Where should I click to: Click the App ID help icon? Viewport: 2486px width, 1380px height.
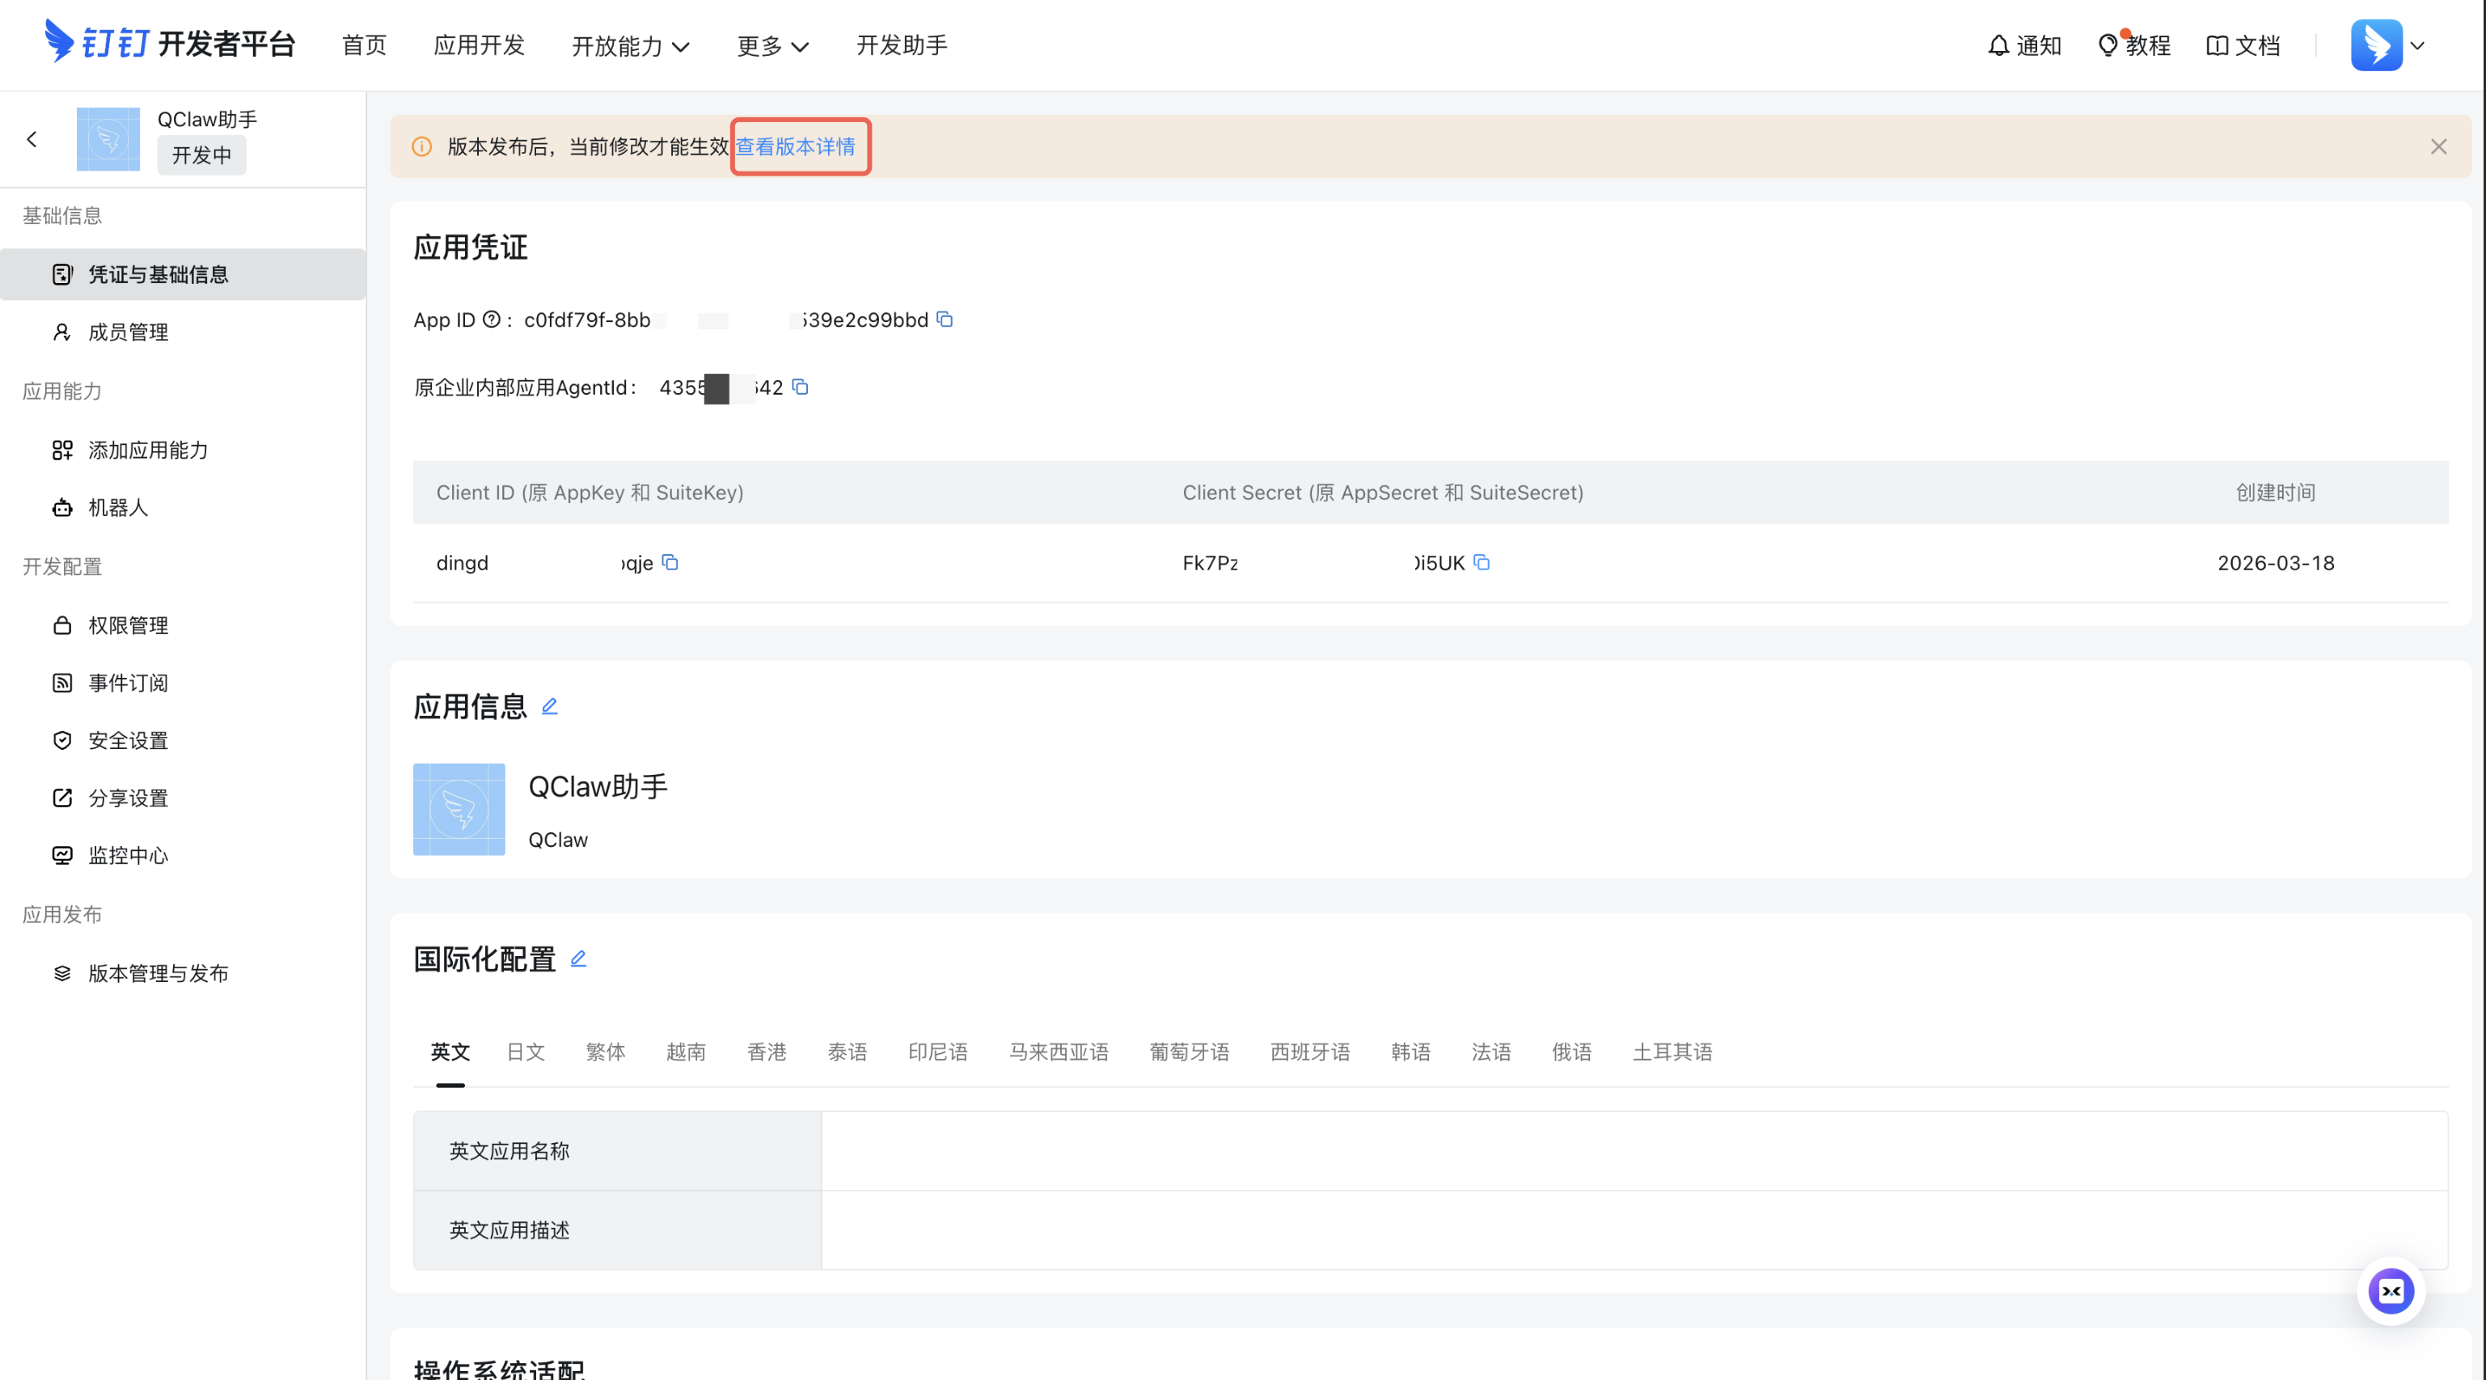pyautogui.click(x=491, y=320)
